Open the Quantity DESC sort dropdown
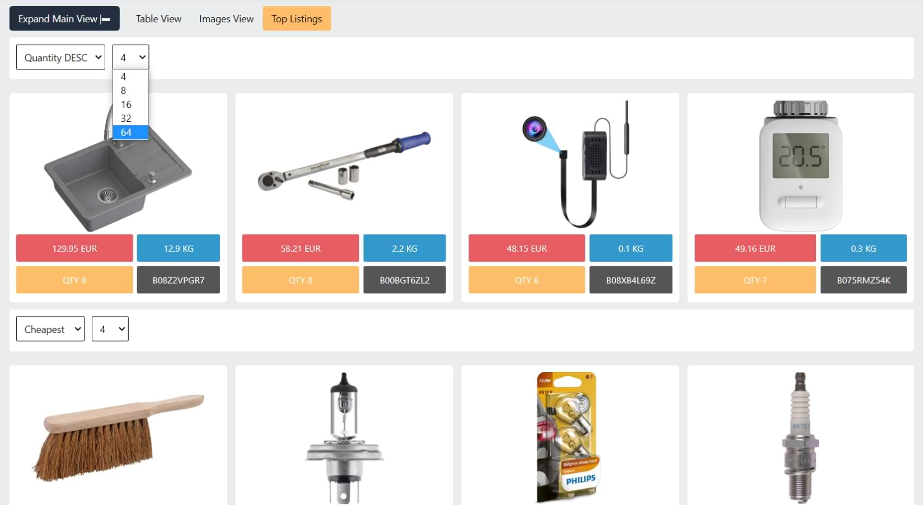 pos(60,57)
